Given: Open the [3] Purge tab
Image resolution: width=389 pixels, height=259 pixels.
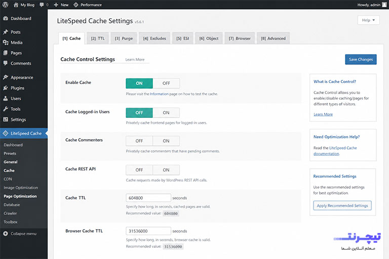Looking at the screenshot, I should pos(124,38).
